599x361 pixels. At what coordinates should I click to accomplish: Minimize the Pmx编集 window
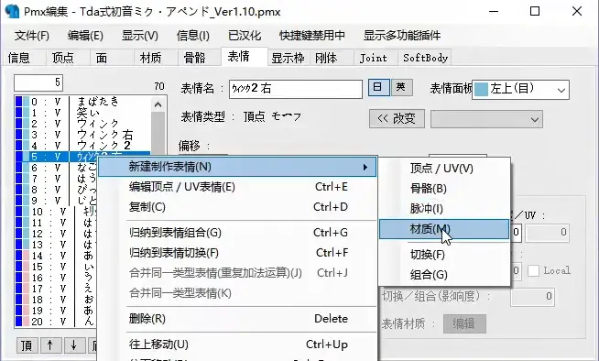494,12
